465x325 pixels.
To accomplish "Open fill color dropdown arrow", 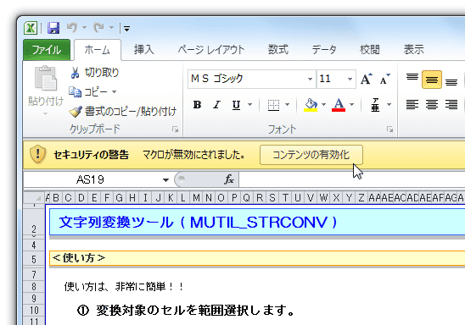I will pos(323,105).
